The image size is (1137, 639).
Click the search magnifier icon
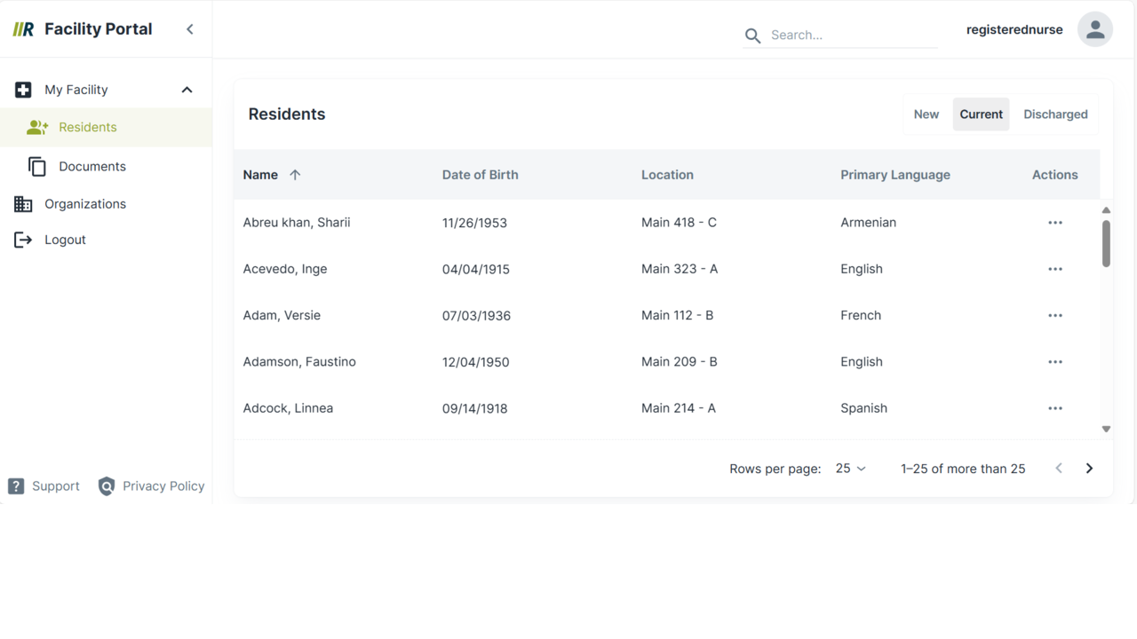coord(752,35)
